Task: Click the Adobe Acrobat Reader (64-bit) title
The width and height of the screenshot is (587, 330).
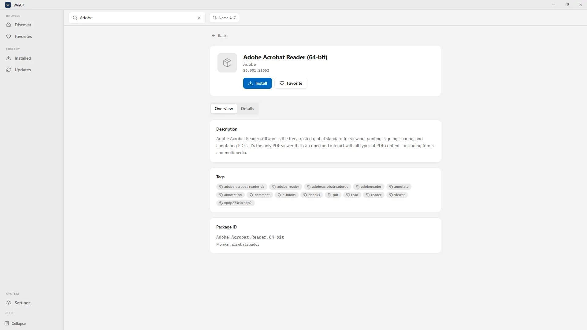Action: click(285, 57)
